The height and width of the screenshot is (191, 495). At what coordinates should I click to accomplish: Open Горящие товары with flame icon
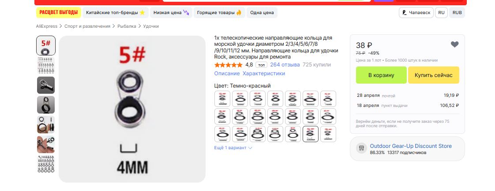[x=219, y=13]
